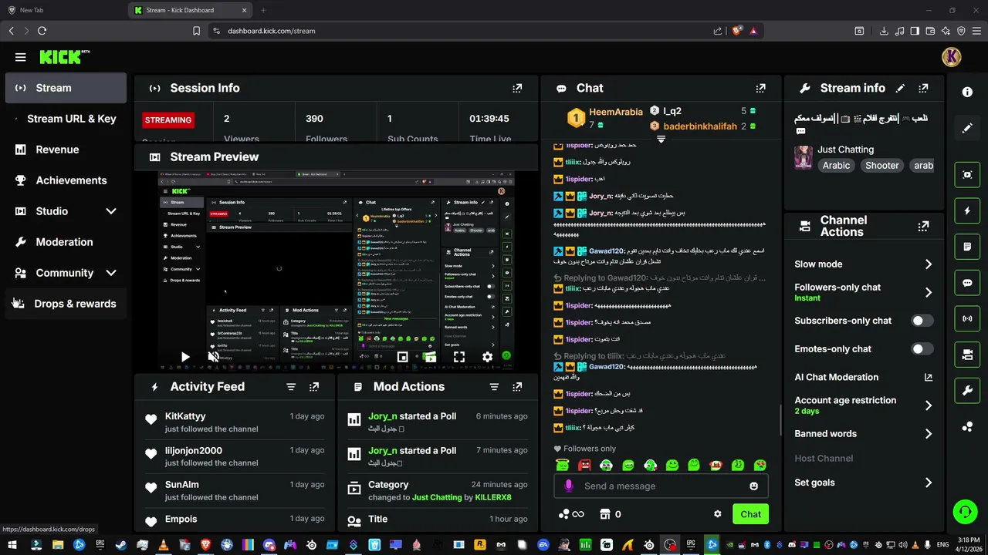This screenshot has width=988, height=555.
Task: Click the Kicks infinity balance icon
Action: tap(571, 514)
